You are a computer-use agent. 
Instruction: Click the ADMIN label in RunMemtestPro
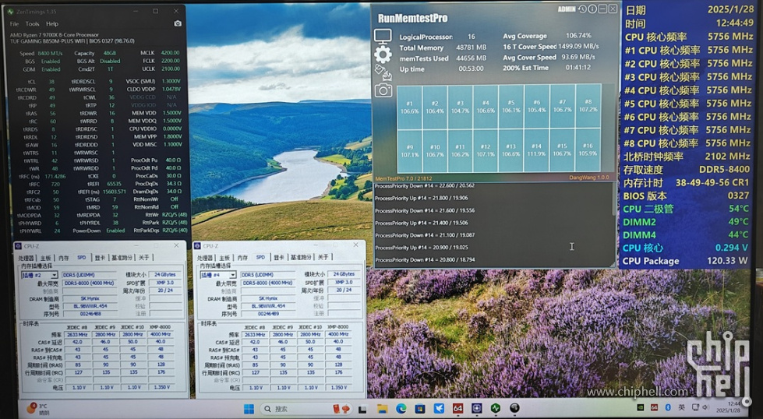coord(567,9)
